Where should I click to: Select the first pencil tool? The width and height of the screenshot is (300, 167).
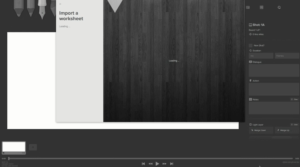(x=19, y=8)
